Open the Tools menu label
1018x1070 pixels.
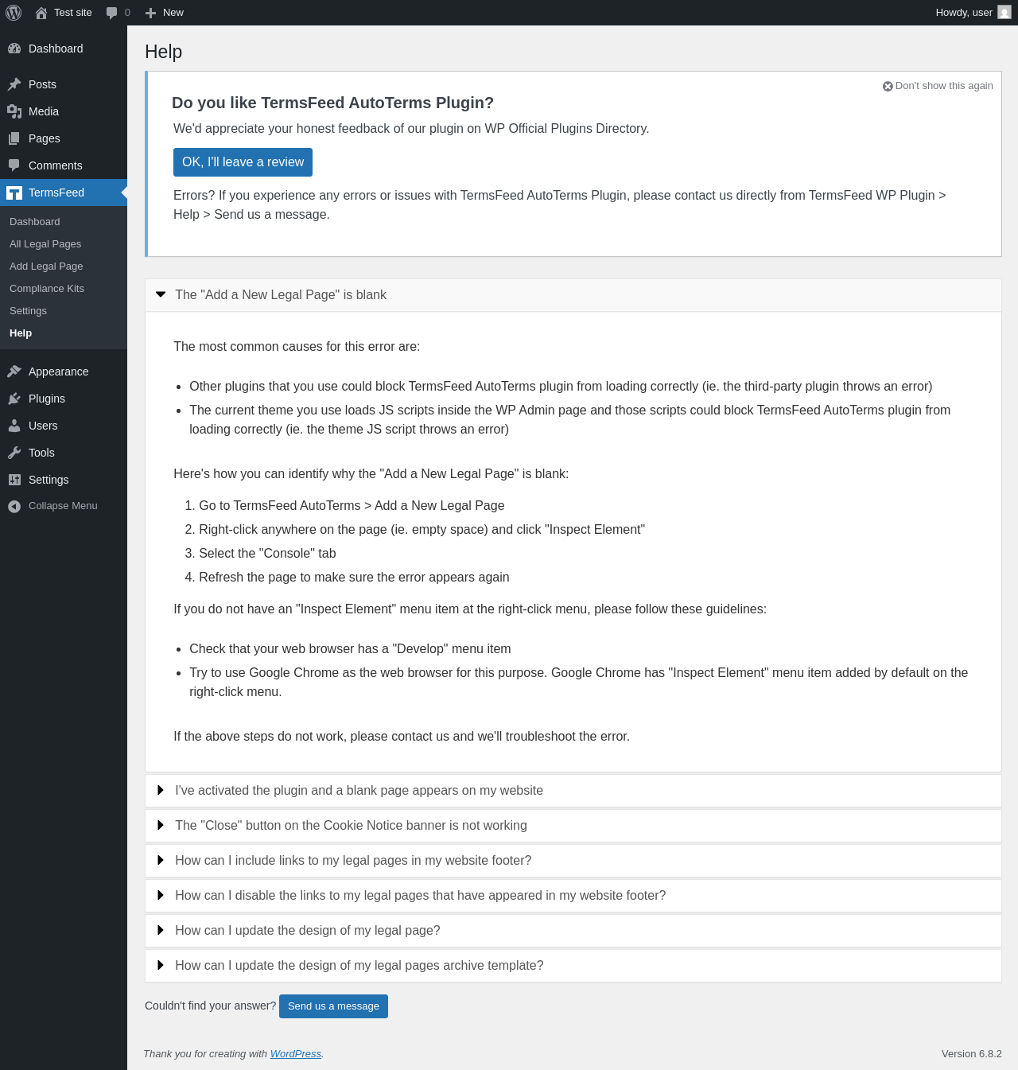[41, 453]
